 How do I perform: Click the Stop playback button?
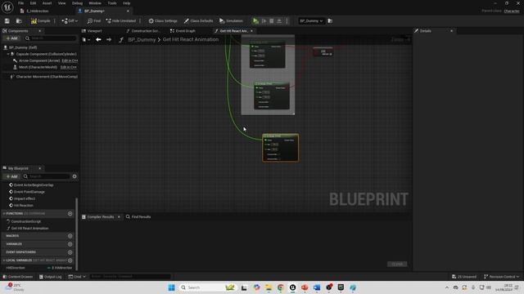[272, 21]
